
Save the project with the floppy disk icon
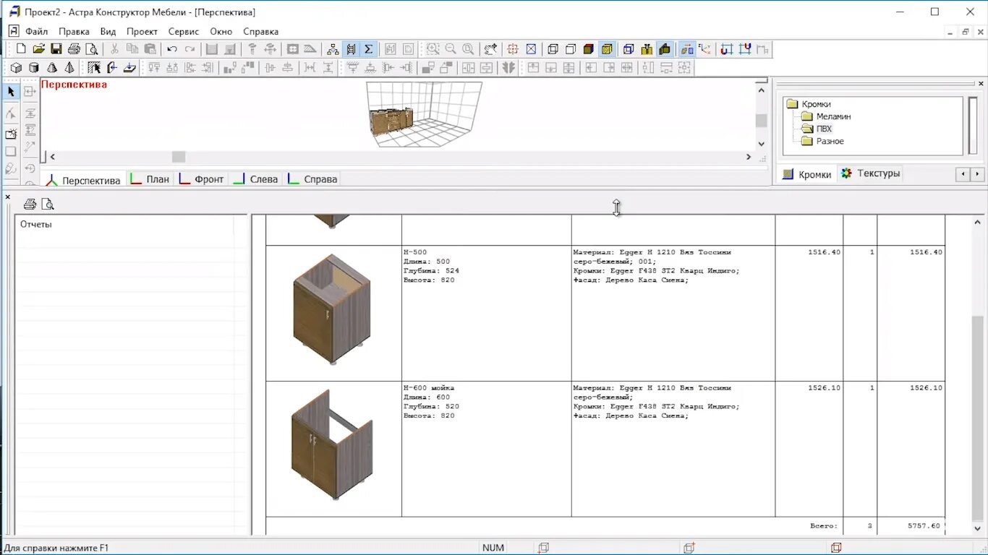[x=56, y=49]
